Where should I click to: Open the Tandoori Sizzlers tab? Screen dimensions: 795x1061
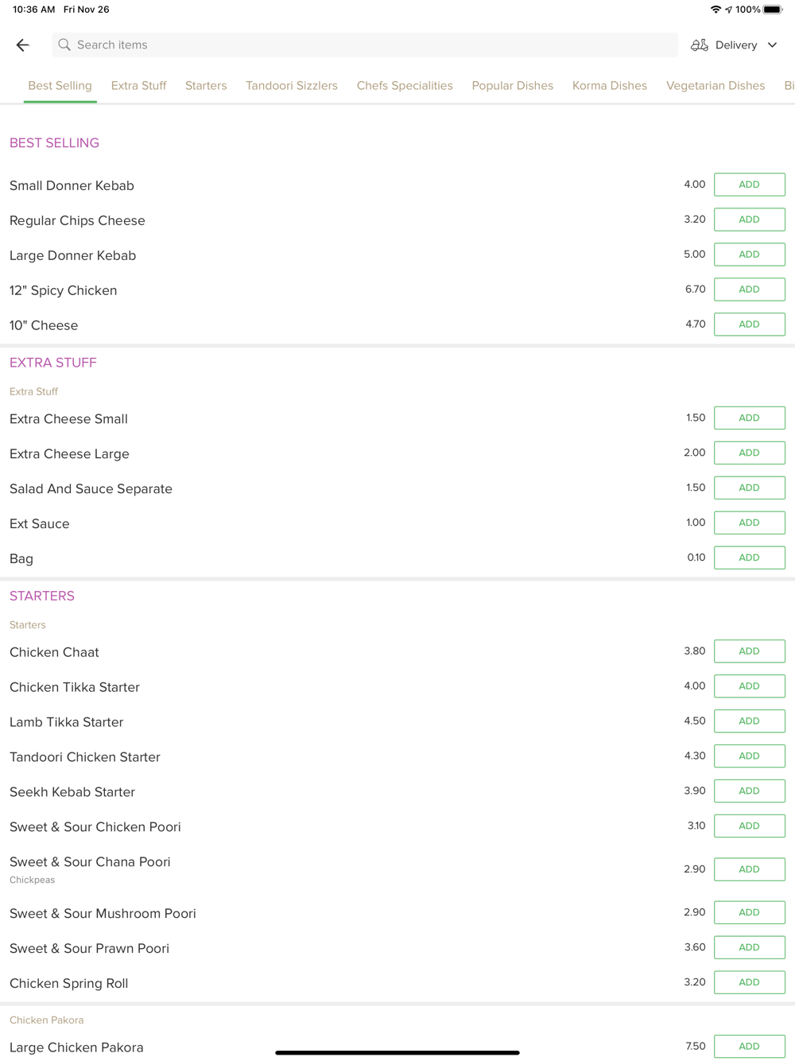coord(292,86)
